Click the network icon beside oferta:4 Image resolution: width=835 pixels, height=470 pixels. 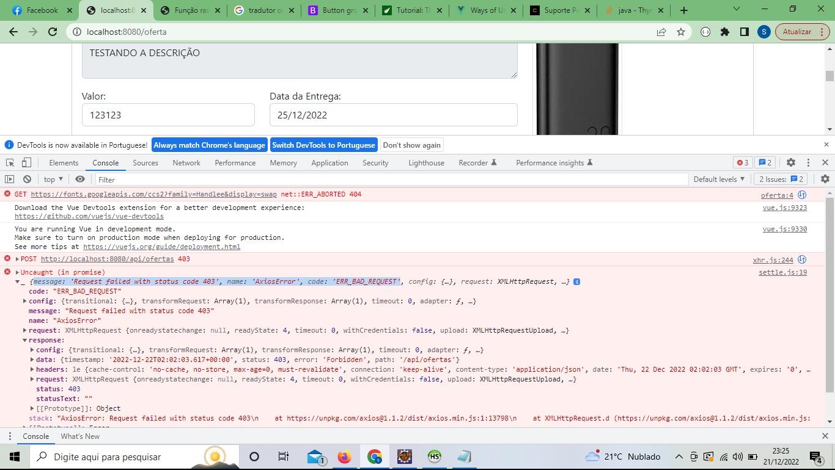[x=802, y=195]
